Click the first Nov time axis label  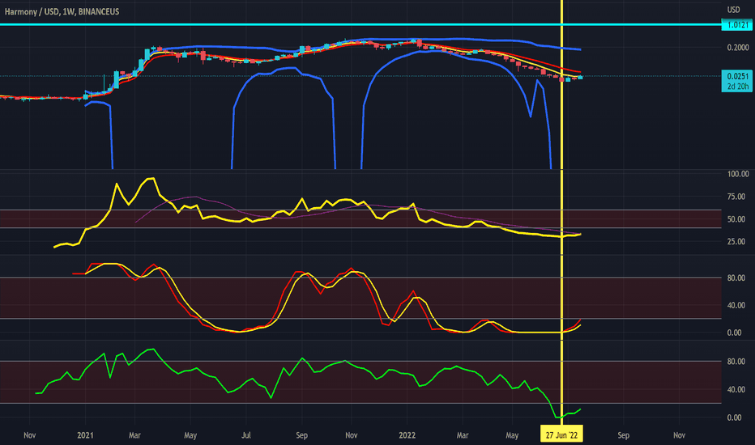[x=30, y=435]
